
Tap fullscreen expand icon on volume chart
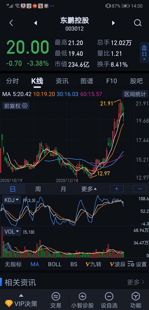click(7, 248)
